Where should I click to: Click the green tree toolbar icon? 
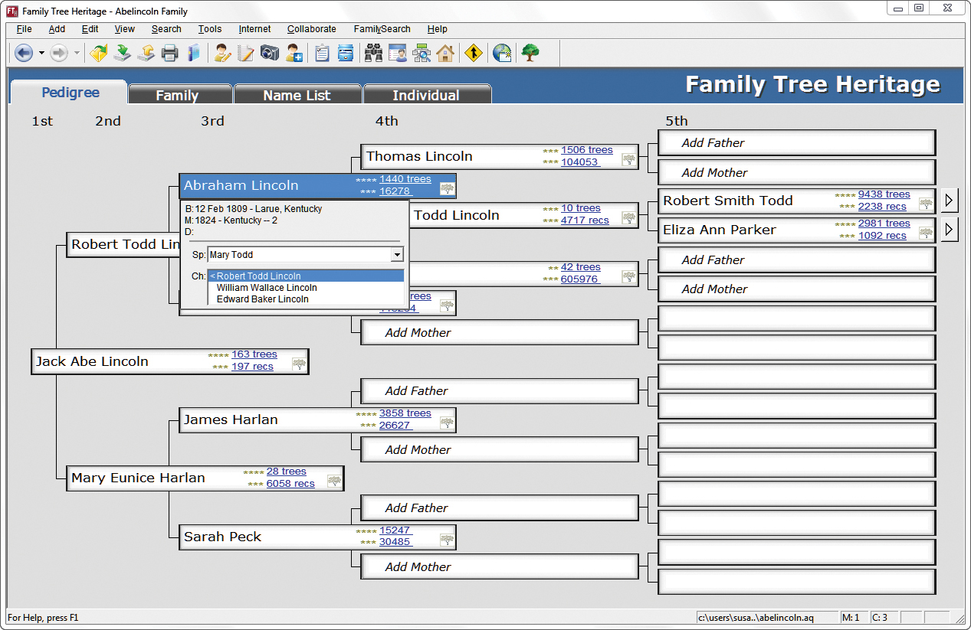(528, 53)
